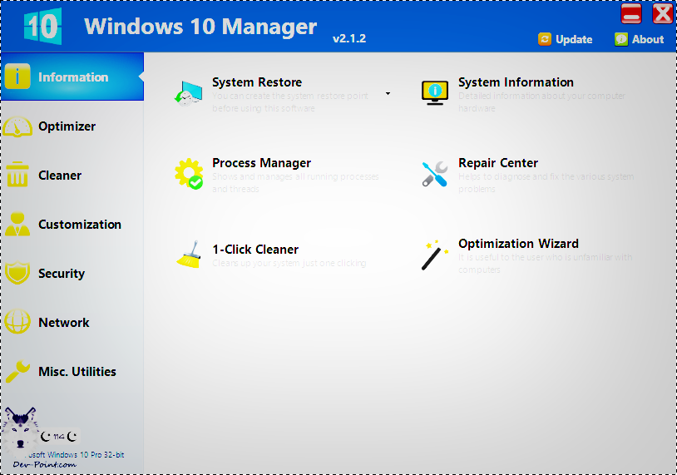This screenshot has width=677, height=475.
Task: Click the Optimizer gauge icon in sidebar
Action: [x=18, y=126]
